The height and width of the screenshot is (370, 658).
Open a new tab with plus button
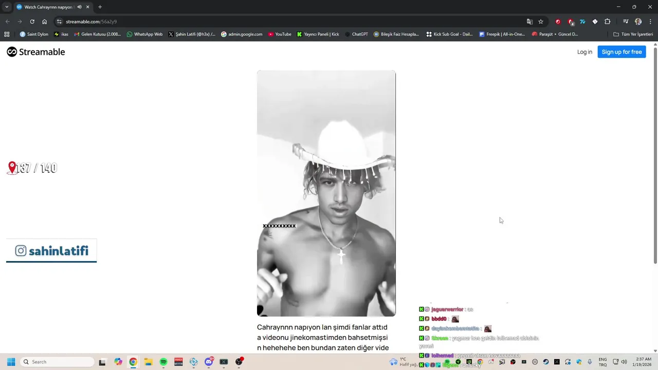pos(100,7)
